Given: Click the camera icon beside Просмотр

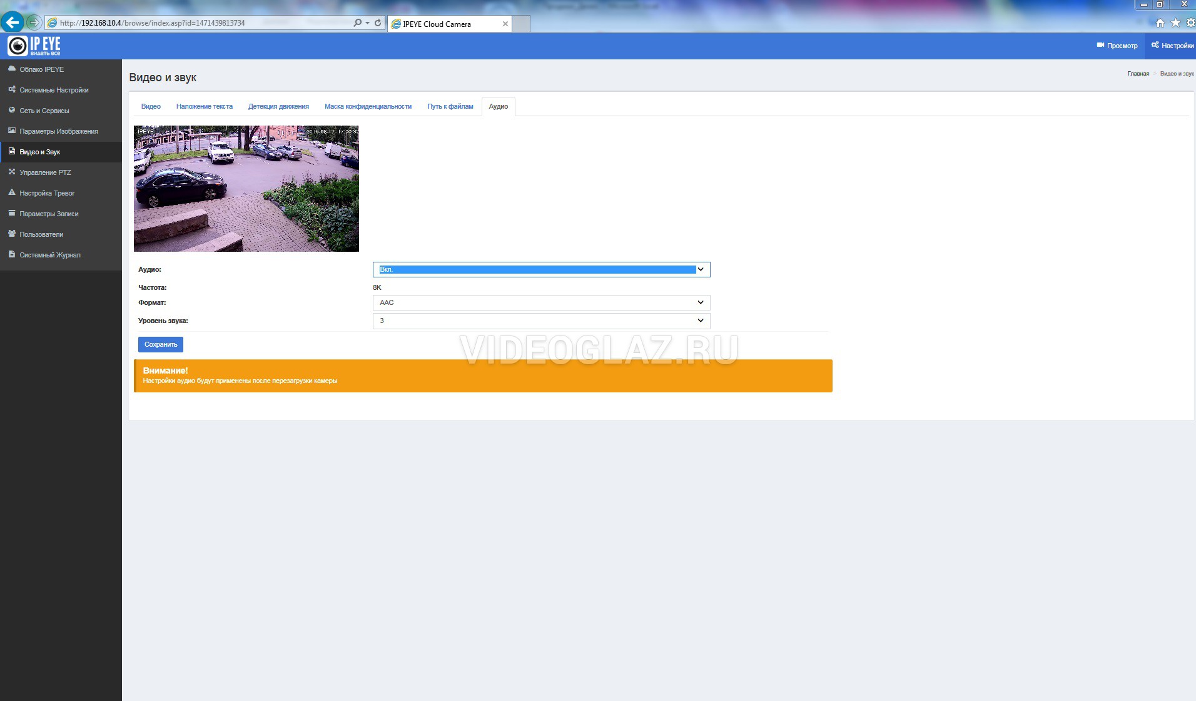Looking at the screenshot, I should 1100,45.
